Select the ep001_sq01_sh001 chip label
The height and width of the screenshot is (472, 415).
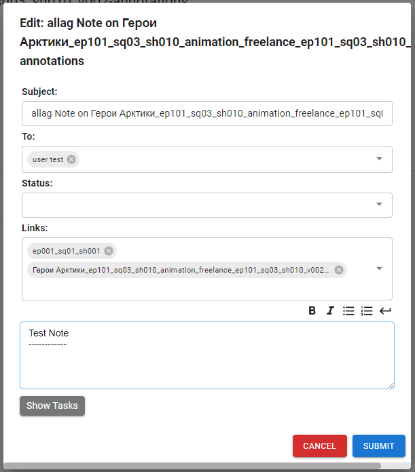click(66, 251)
